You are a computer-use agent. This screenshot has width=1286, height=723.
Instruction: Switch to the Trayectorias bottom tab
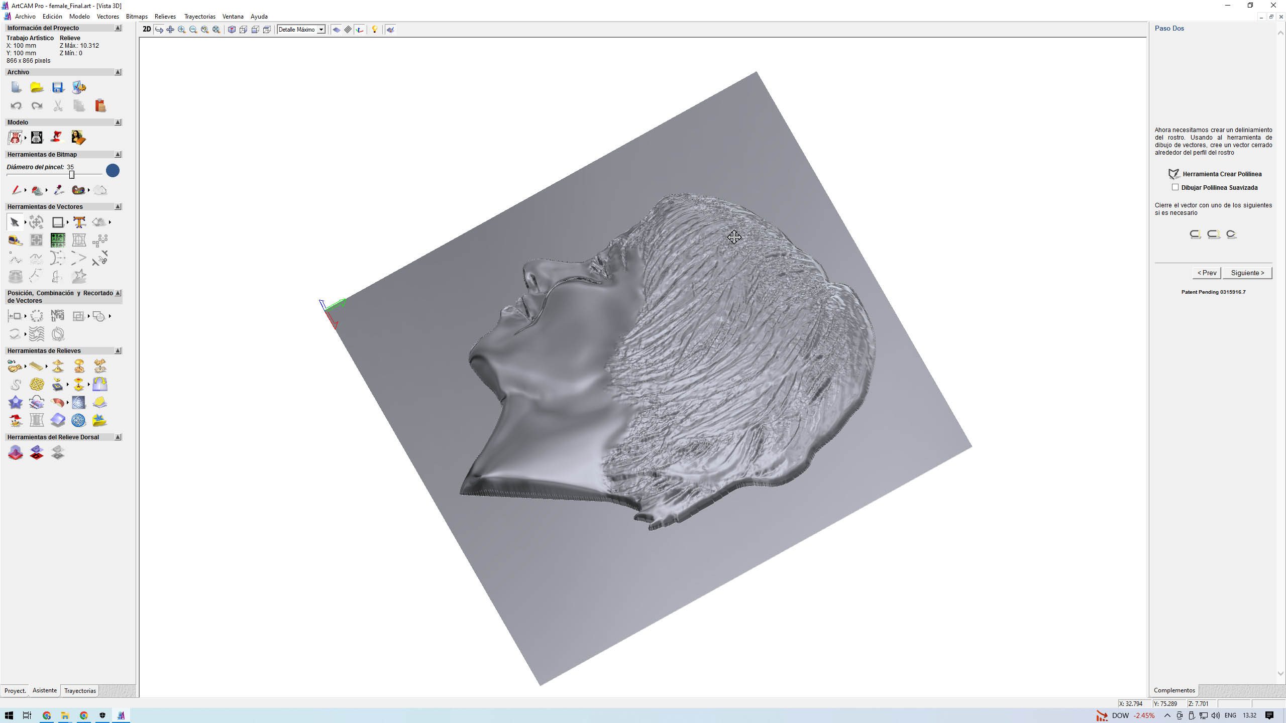coord(80,691)
